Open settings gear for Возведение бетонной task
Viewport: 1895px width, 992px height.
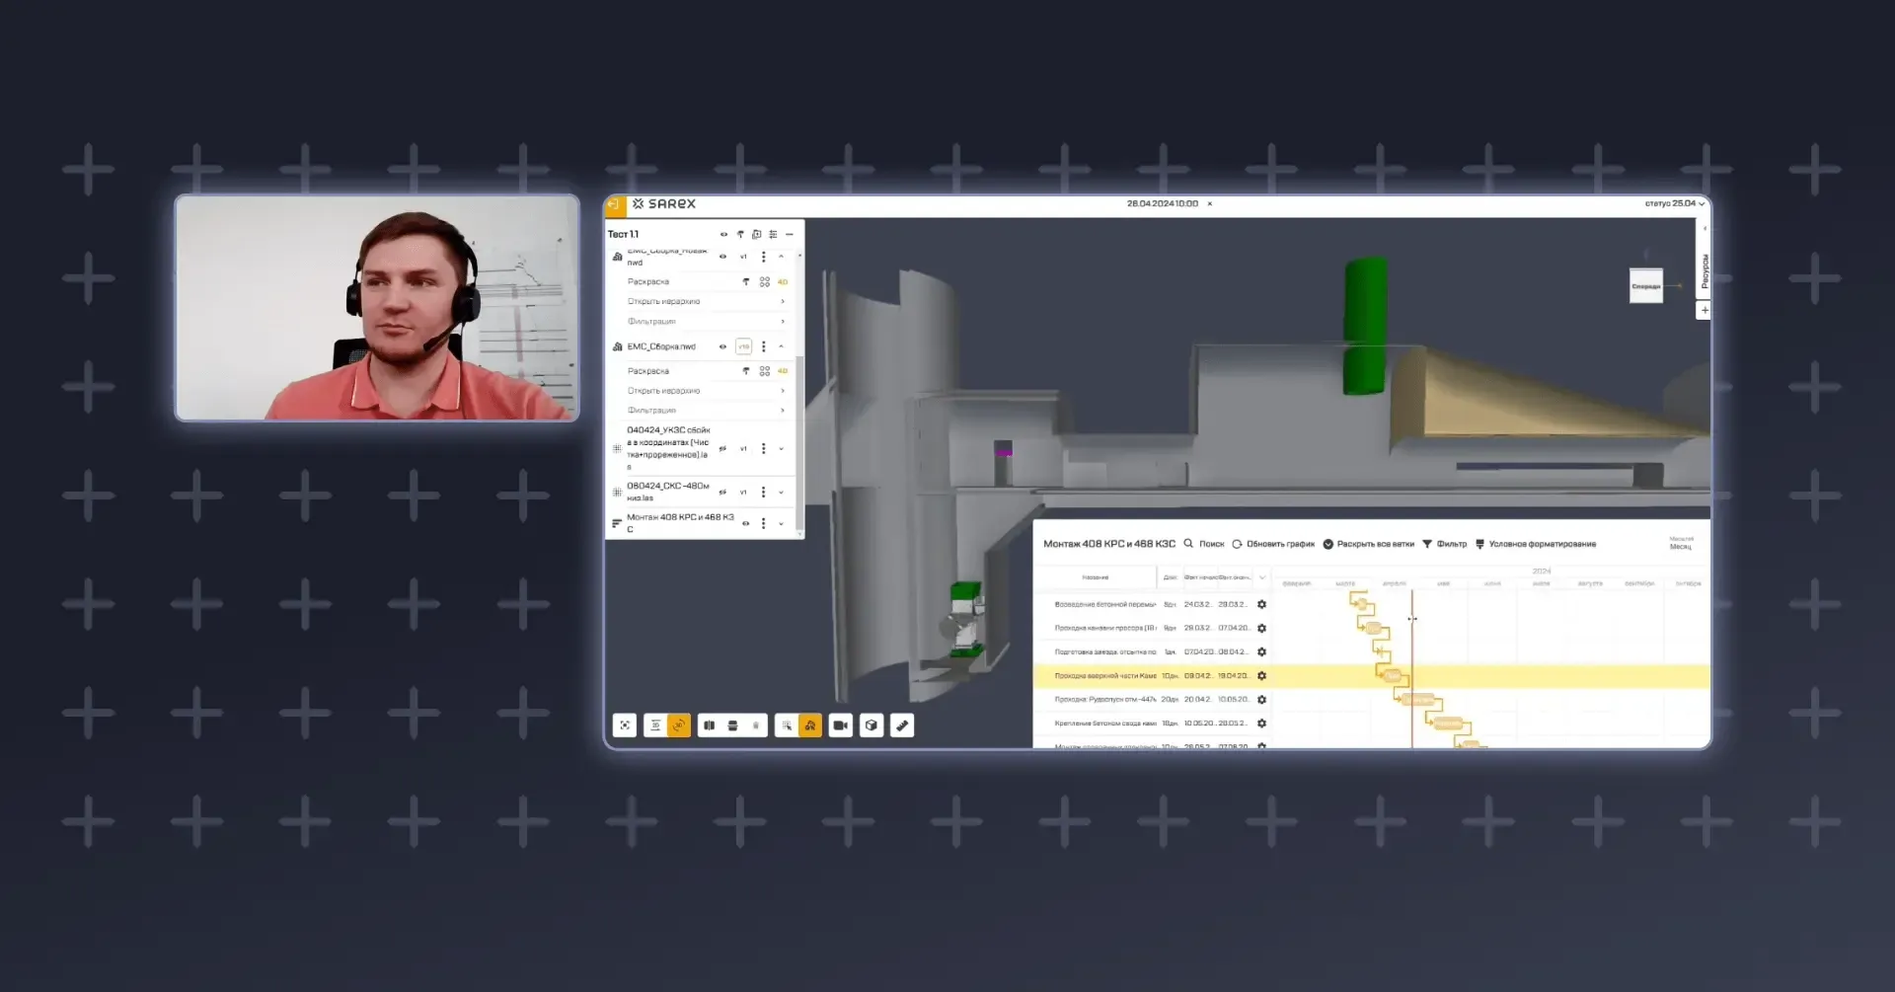tap(1261, 604)
